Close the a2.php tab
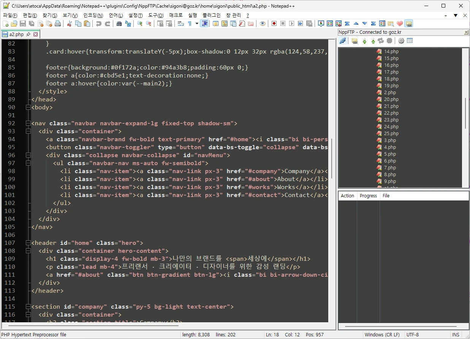Screen dimensions: 470x339 (x=36, y=34)
